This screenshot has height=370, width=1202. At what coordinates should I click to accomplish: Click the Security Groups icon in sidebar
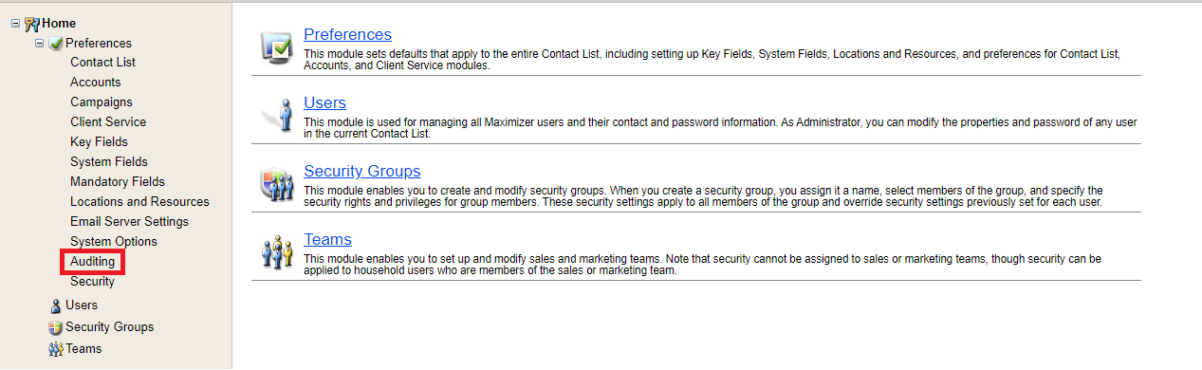(56, 327)
